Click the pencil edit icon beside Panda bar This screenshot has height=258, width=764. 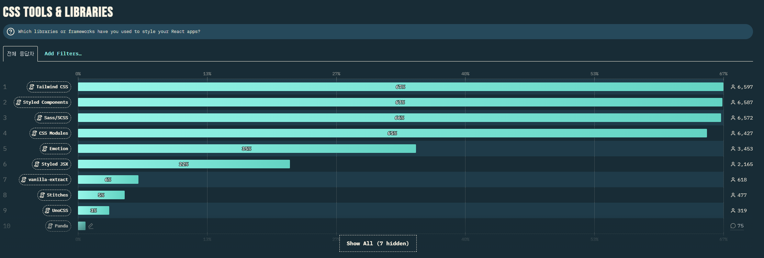coord(91,226)
